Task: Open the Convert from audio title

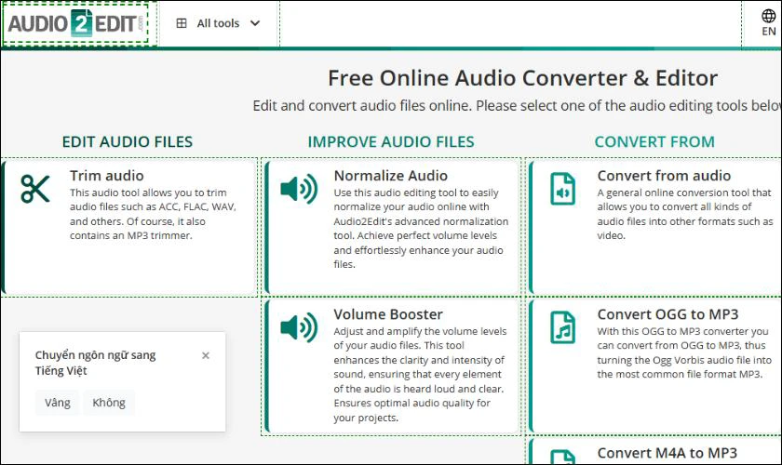Action: pos(664,176)
